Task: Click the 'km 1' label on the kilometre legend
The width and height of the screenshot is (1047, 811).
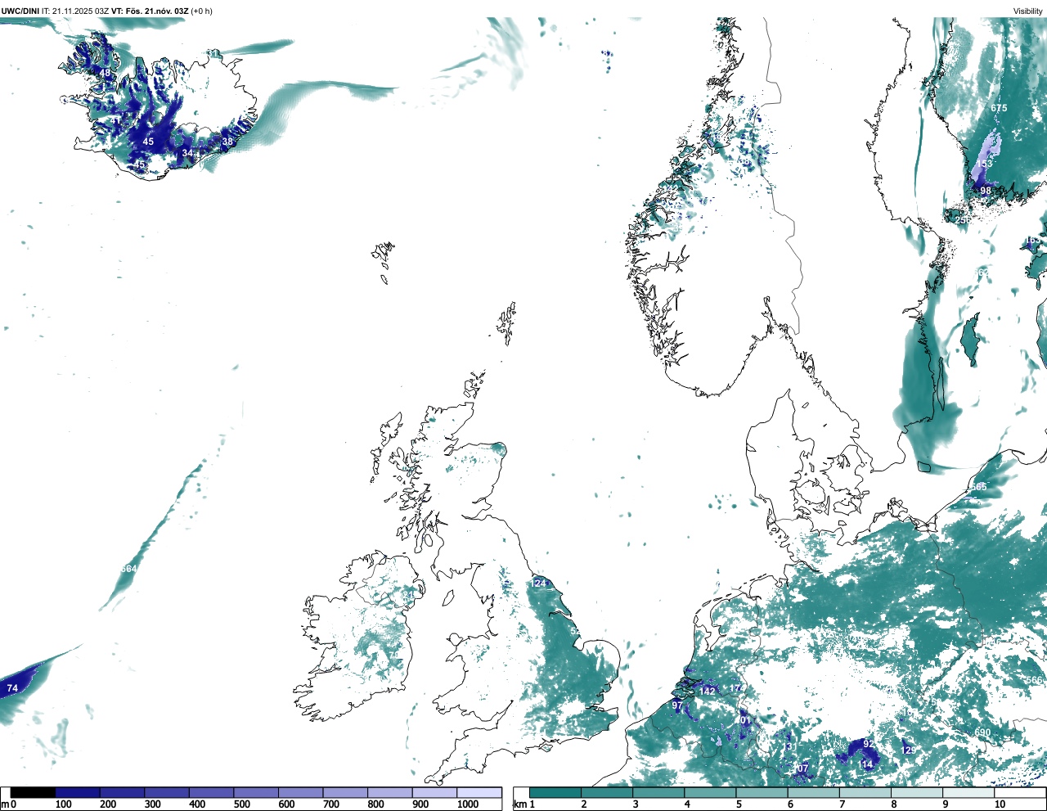Action: coord(524,804)
